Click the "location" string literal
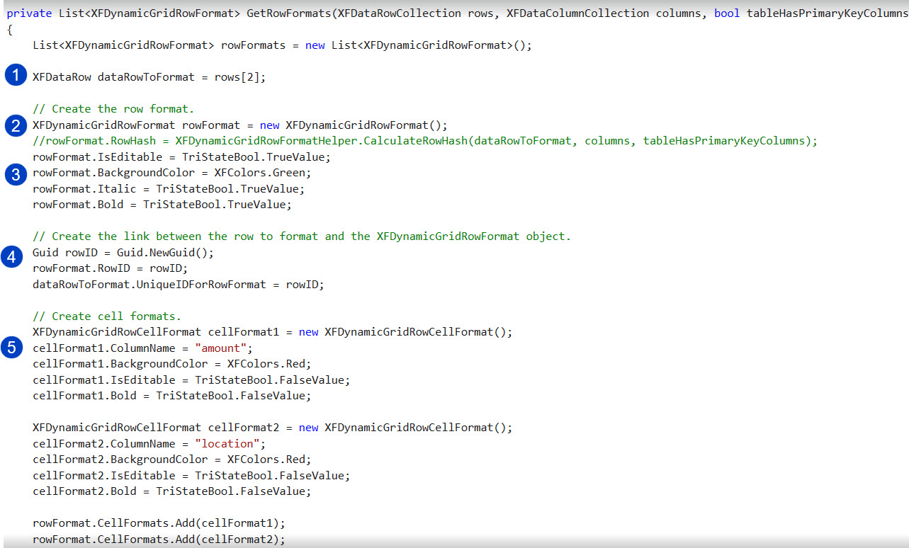The width and height of the screenshot is (909, 548). pos(227,444)
